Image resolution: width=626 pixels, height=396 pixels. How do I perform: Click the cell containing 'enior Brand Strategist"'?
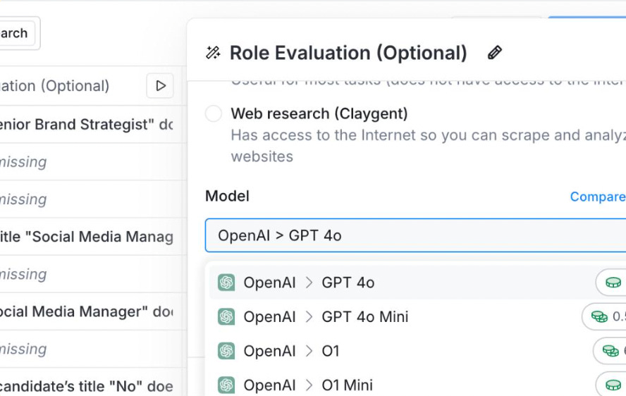91,125
